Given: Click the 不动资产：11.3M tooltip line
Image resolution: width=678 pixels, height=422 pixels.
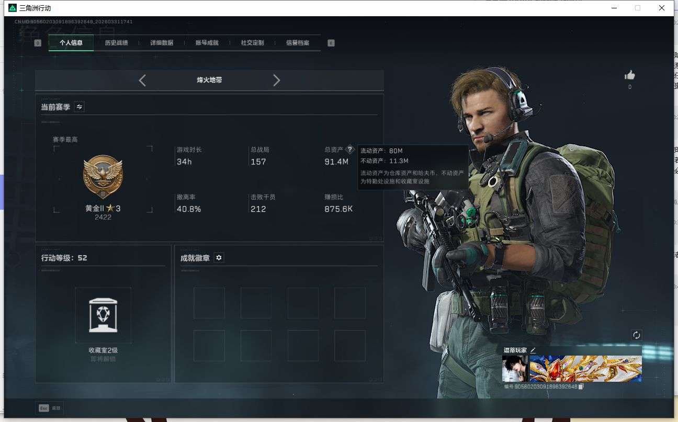Looking at the screenshot, I should coord(385,161).
